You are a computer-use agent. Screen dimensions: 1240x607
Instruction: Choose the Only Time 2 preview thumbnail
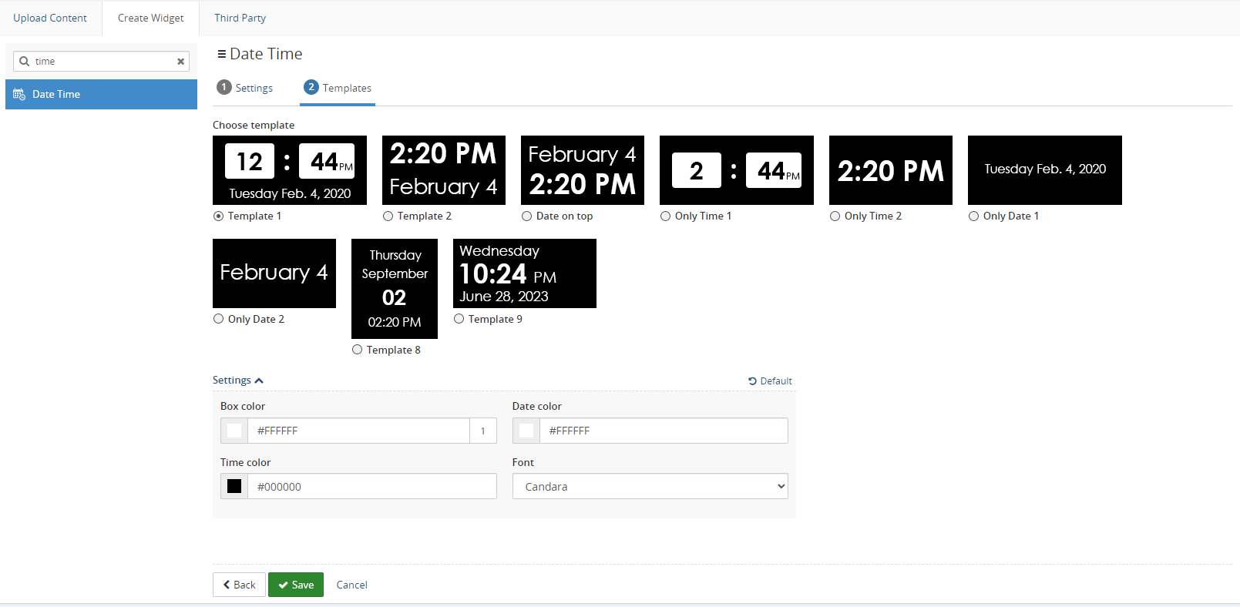click(x=891, y=170)
